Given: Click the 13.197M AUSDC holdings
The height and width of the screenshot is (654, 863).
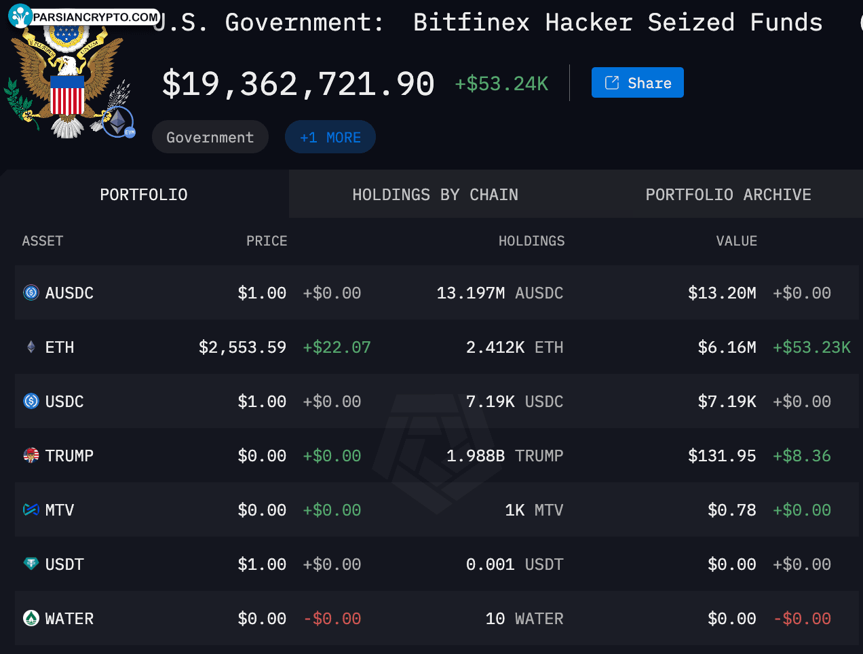Looking at the screenshot, I should point(500,293).
